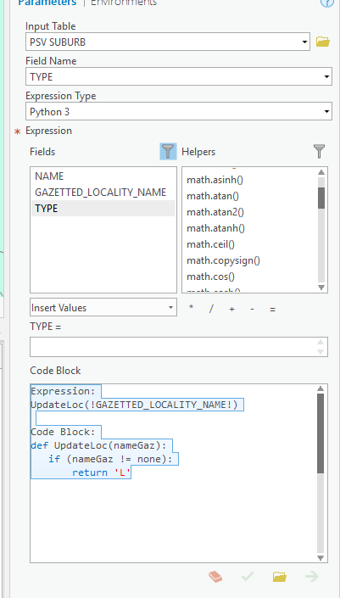Open help question mark icon
The width and height of the screenshot is (340, 598).
pos(325,3)
